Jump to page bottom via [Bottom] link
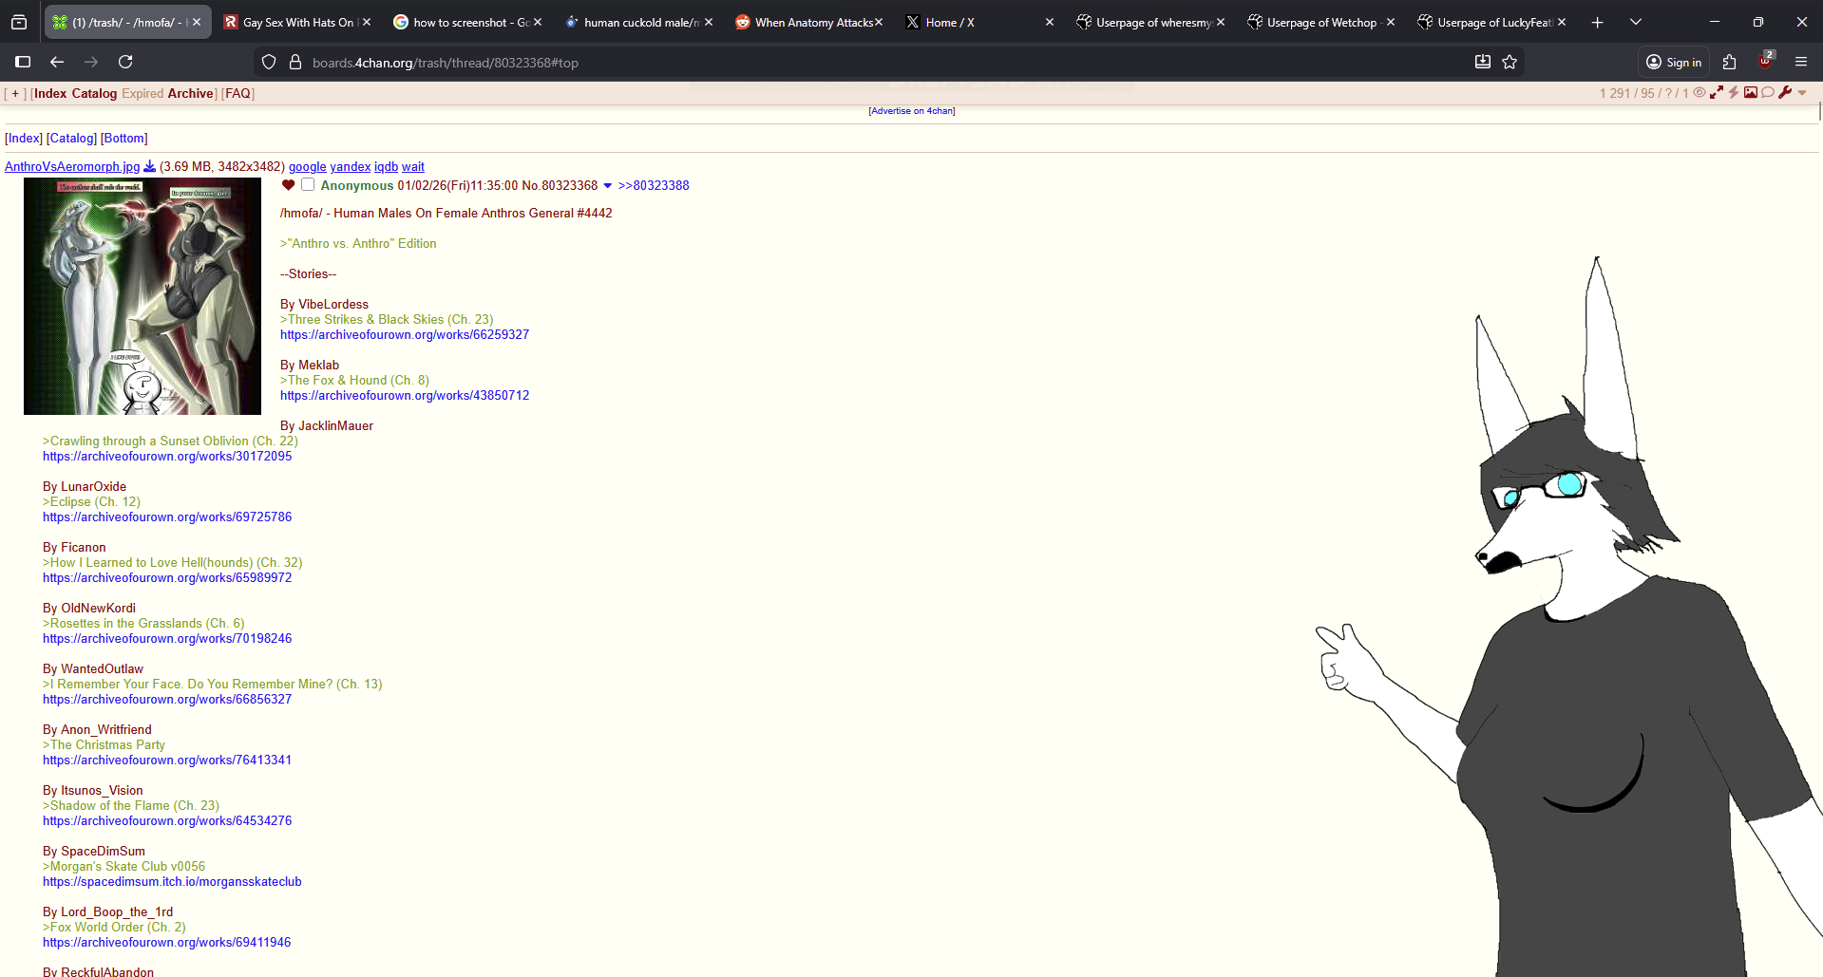Viewport: 1823px width, 977px height. (124, 138)
